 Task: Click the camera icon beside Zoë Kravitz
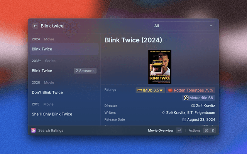[193, 105]
